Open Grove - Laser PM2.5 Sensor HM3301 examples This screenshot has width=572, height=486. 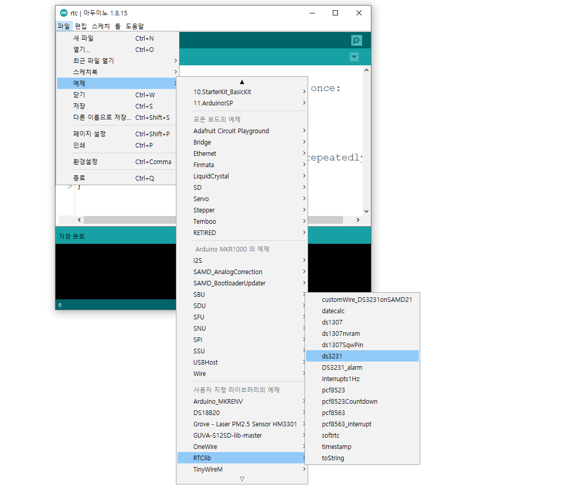(x=242, y=424)
